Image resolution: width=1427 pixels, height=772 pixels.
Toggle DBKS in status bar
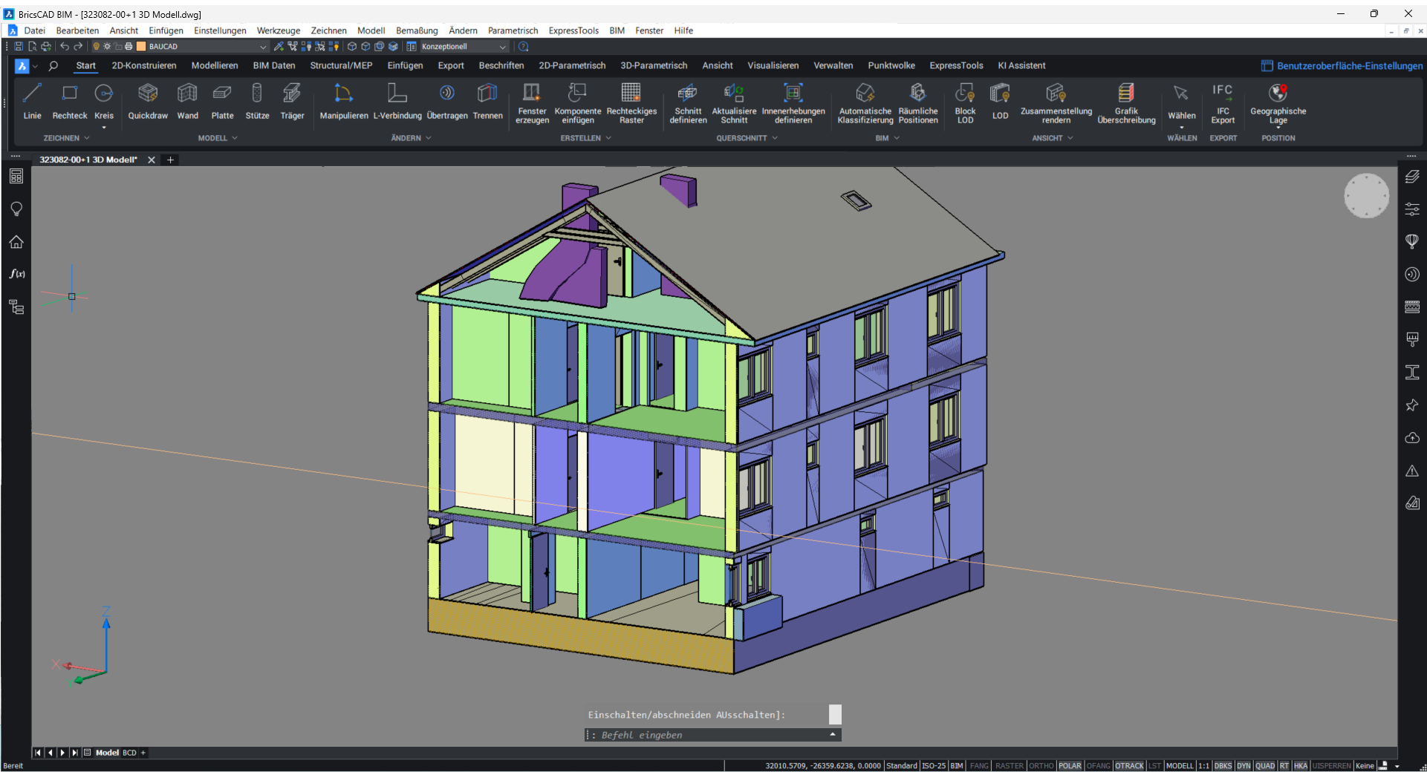[1223, 765]
